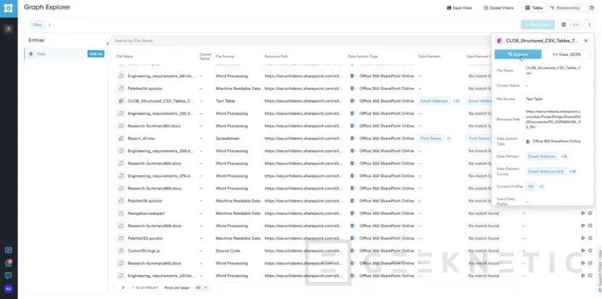Image resolution: width=602 pixels, height=299 pixels.
Task: Click the Files entity purple icon in Entities list
Action: click(x=31, y=54)
